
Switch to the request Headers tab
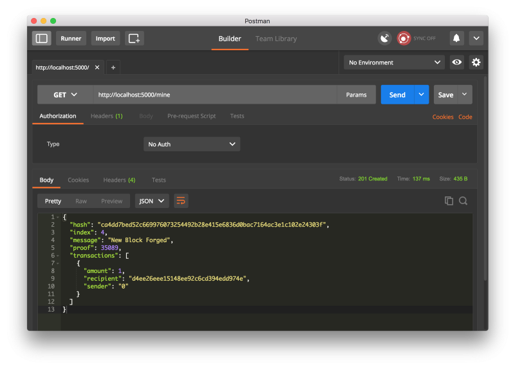(106, 116)
